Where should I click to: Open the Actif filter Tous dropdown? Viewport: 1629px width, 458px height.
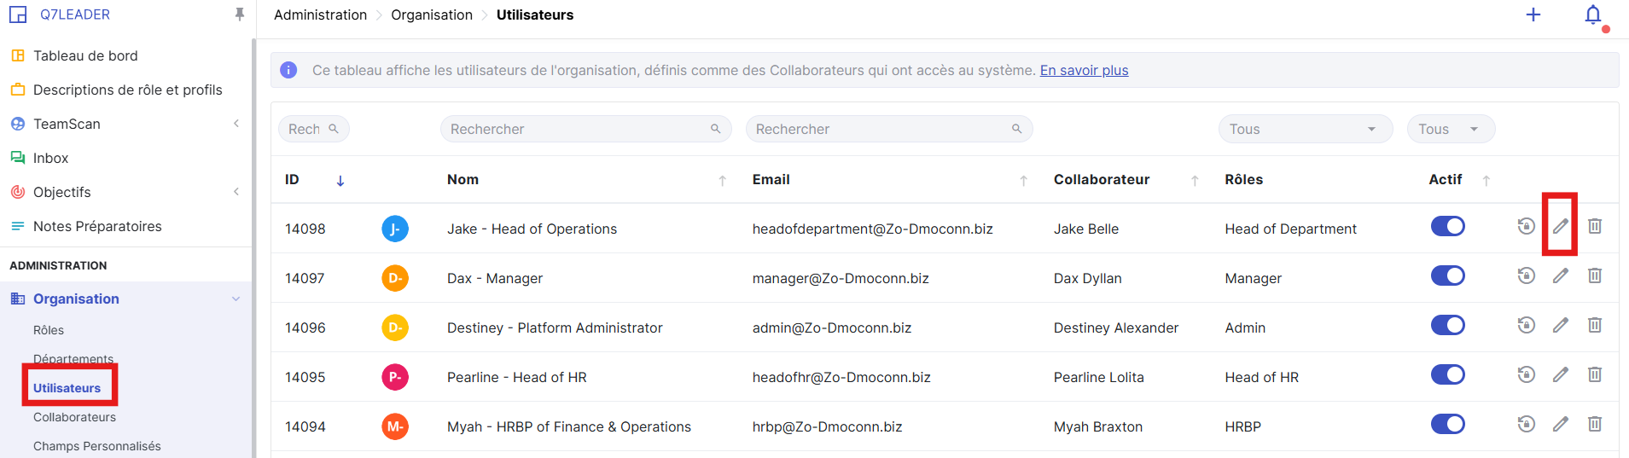coord(1450,129)
